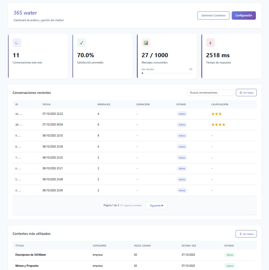Open the Configuración panel

[244, 15]
